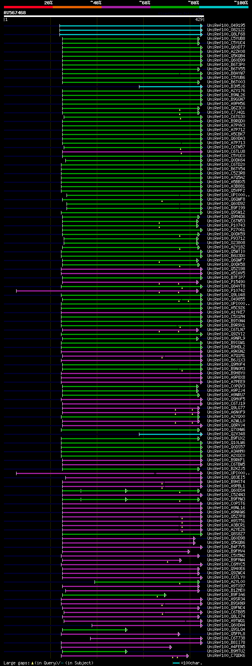Click label UniRef100_A2Y176

226,90
